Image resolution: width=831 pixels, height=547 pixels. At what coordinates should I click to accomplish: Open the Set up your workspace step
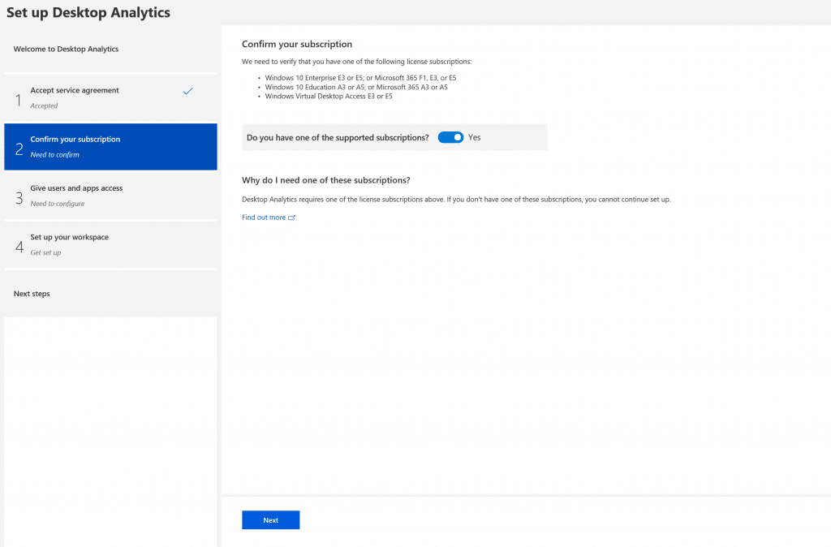(110, 244)
